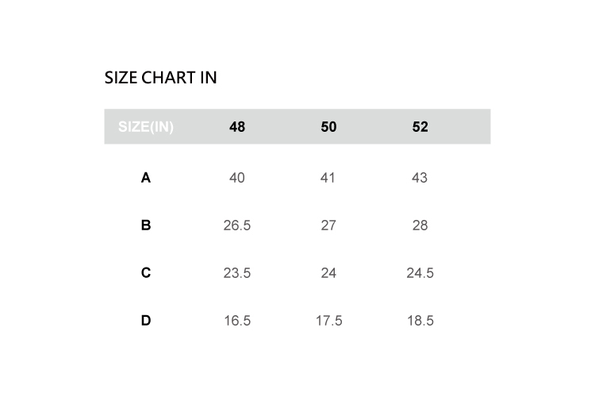Click row label C
Image resolution: width=595 pixels, height=397 pixels.
click(146, 273)
